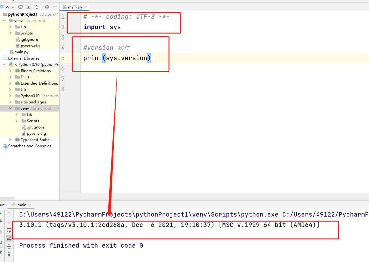Click line number 3 in gutter
This screenshot has height=262, width=369.
tap(63, 37)
